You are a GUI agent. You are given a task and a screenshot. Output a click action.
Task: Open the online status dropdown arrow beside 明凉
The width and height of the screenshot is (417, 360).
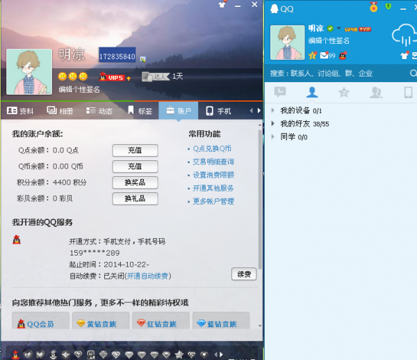[x=338, y=28]
